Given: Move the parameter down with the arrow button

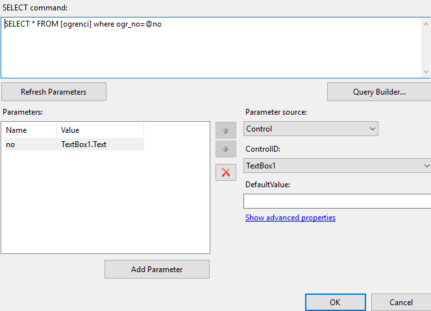Looking at the screenshot, I should (x=226, y=149).
